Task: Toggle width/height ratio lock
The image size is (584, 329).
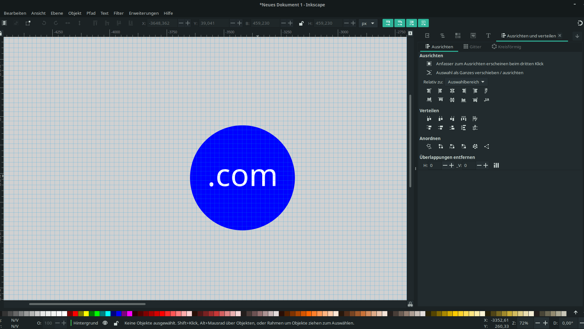Action: [301, 23]
